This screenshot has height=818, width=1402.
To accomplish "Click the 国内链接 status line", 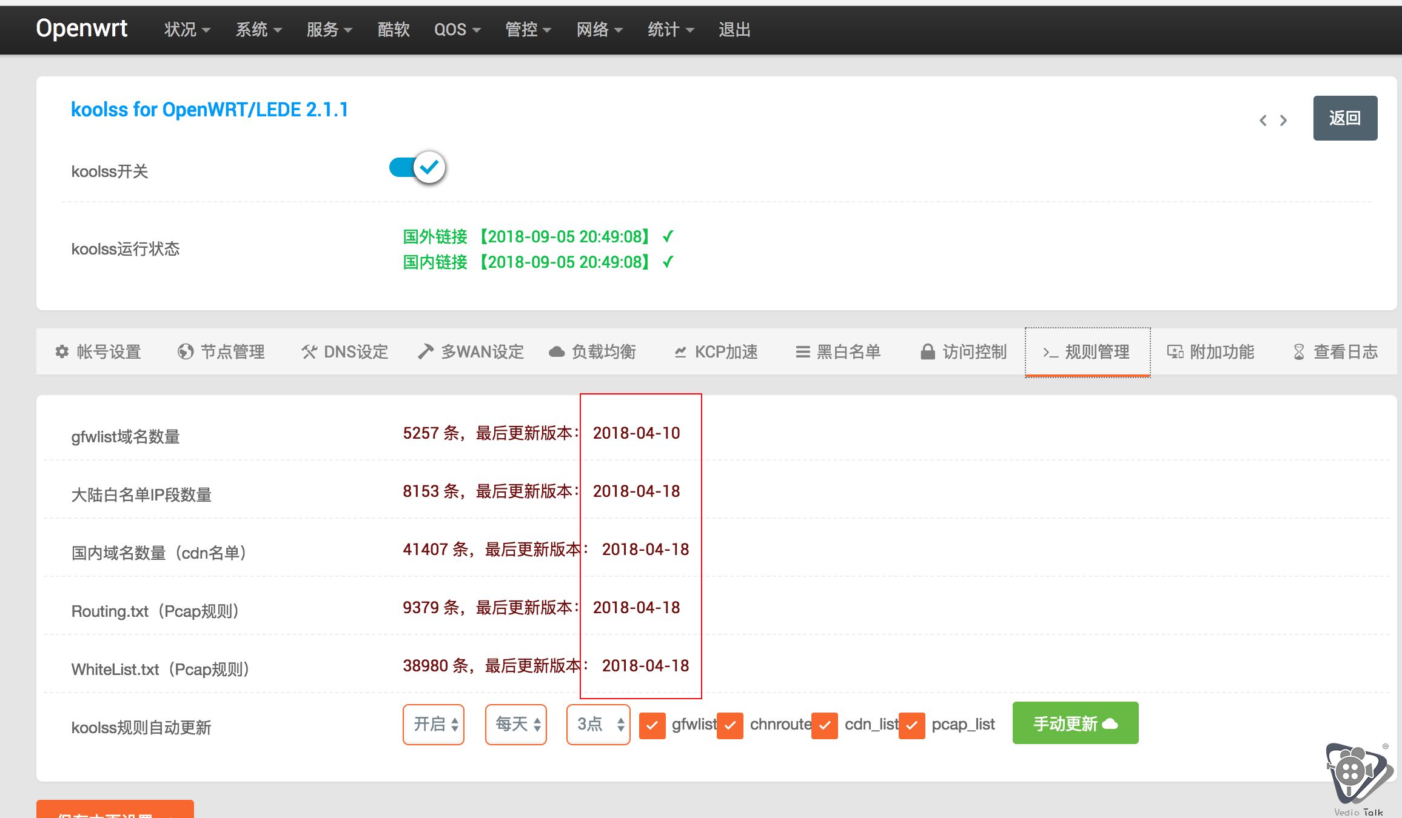I will coord(538,262).
